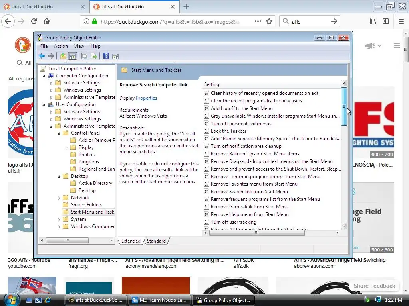The width and height of the screenshot is (409, 306).
Task: Collapse Computer Configuration tree node
Action: pyautogui.click(x=44, y=76)
